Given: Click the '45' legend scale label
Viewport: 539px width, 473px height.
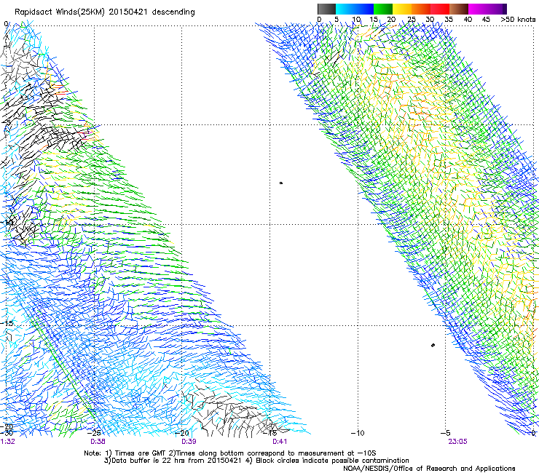Looking at the screenshot, I should tap(486, 20).
